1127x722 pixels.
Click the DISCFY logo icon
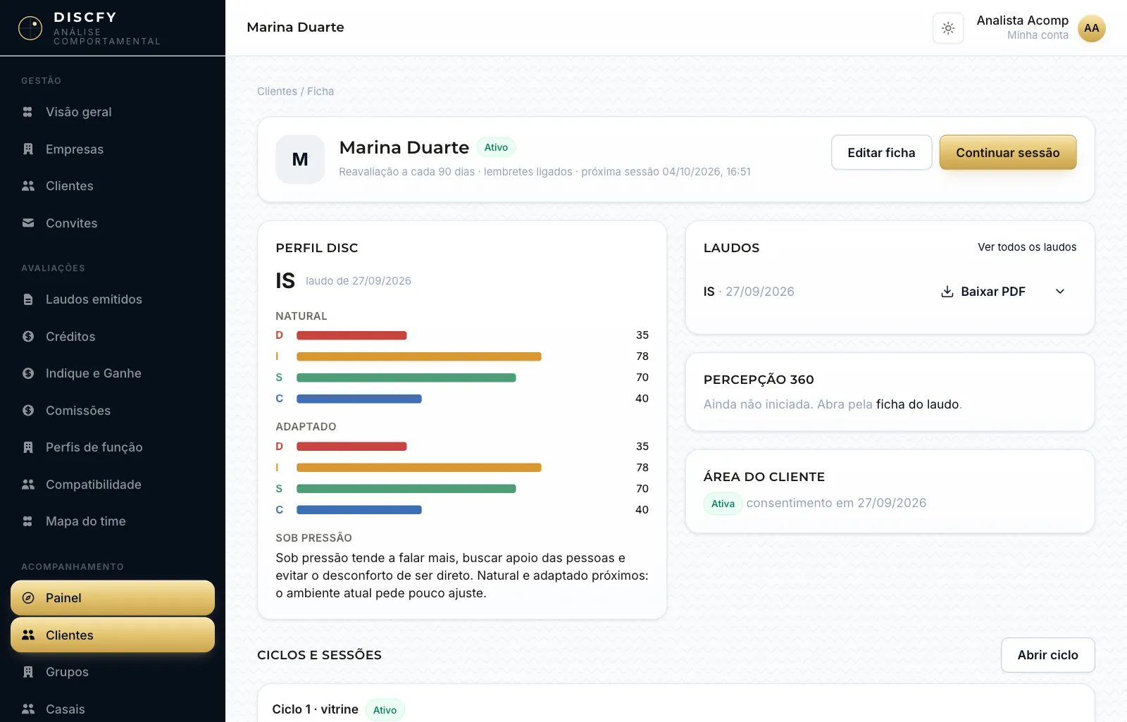30,28
